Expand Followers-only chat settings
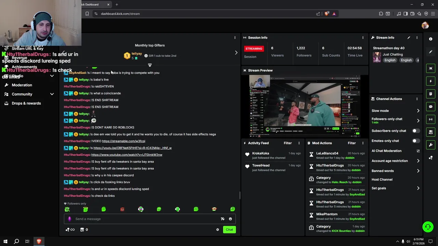Screen dimensions: 438x246 pyautogui.click(x=418, y=121)
